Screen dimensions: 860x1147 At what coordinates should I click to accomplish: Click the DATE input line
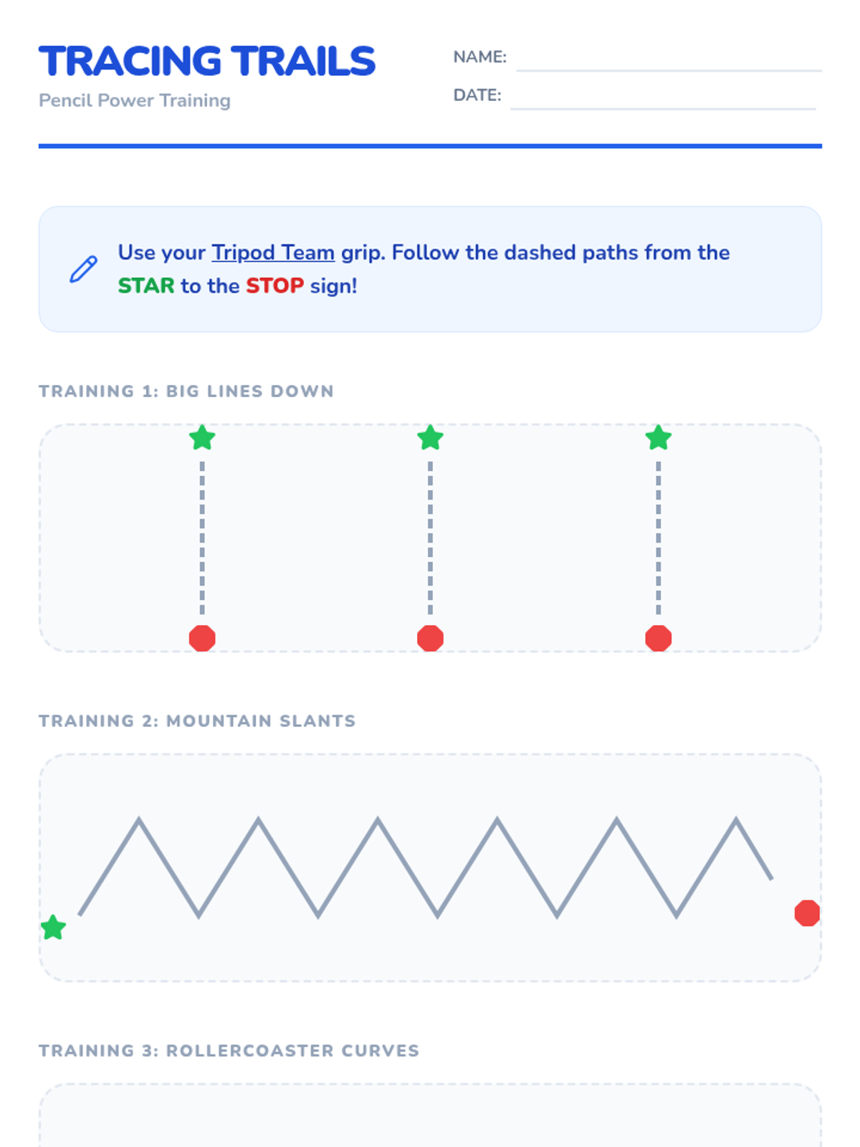pos(662,99)
